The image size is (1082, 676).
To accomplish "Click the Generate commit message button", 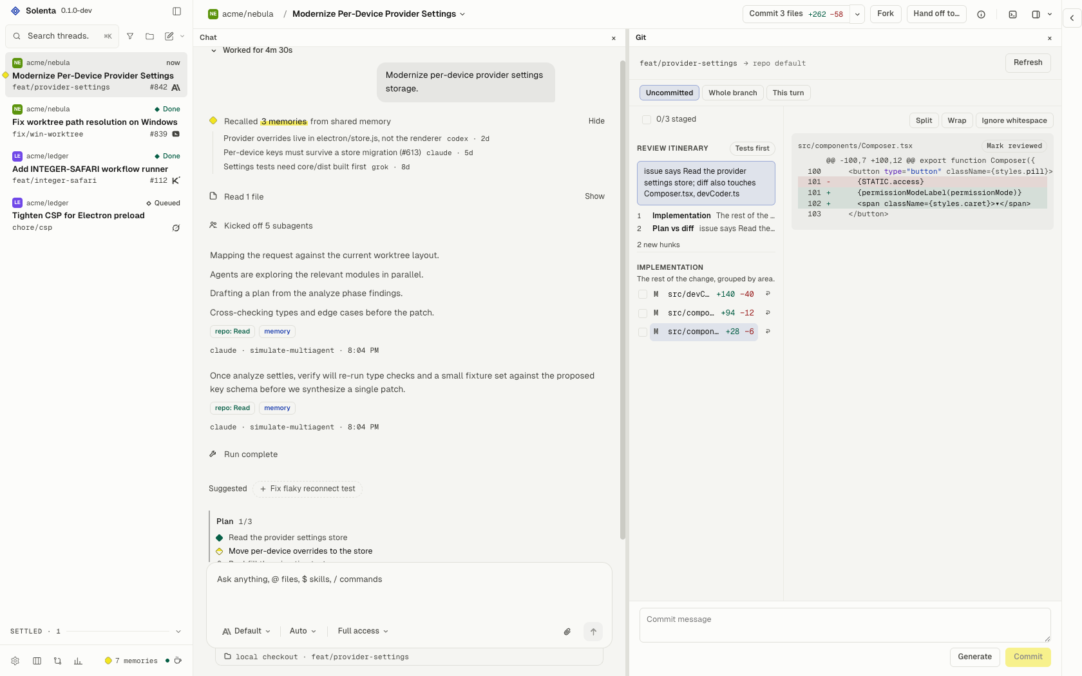I will coord(974,657).
